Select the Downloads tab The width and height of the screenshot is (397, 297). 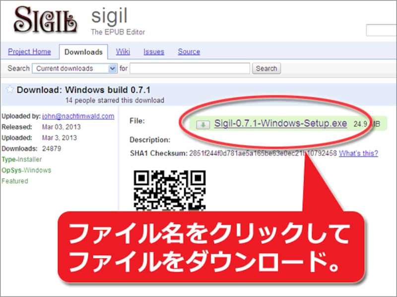[x=83, y=51]
